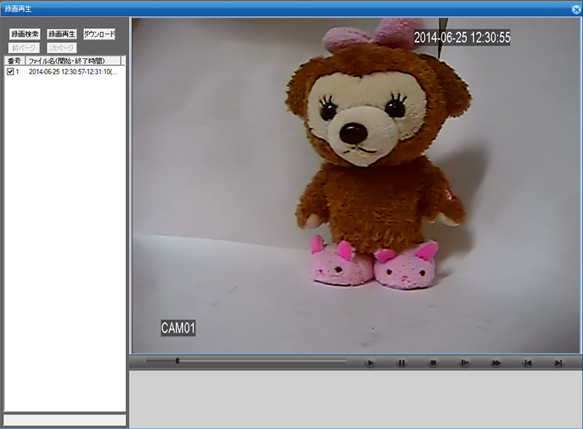Click the 録画再生 button in the left panel

(62, 34)
